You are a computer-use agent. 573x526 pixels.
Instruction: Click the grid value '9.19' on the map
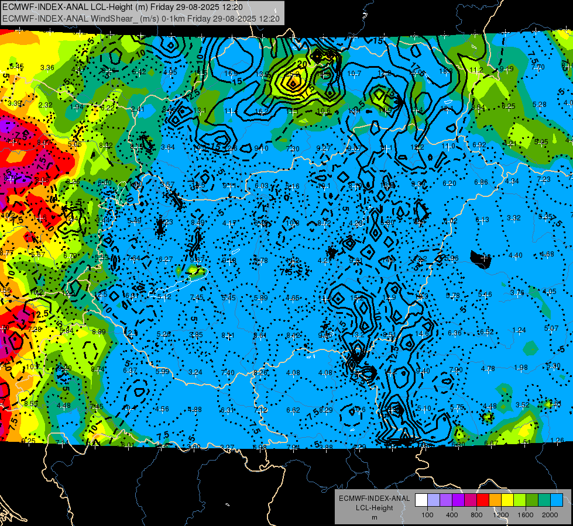tap(506, 69)
